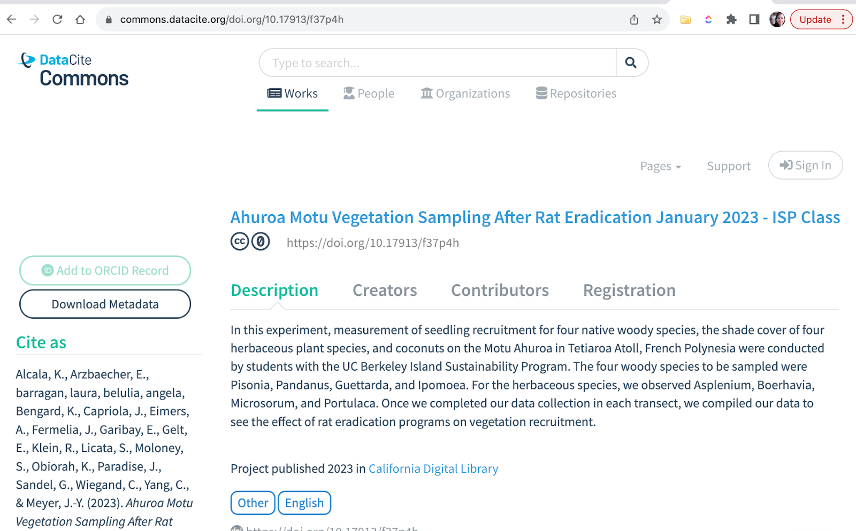
Task: Bookmark this page with star icon
Action: coord(657,20)
